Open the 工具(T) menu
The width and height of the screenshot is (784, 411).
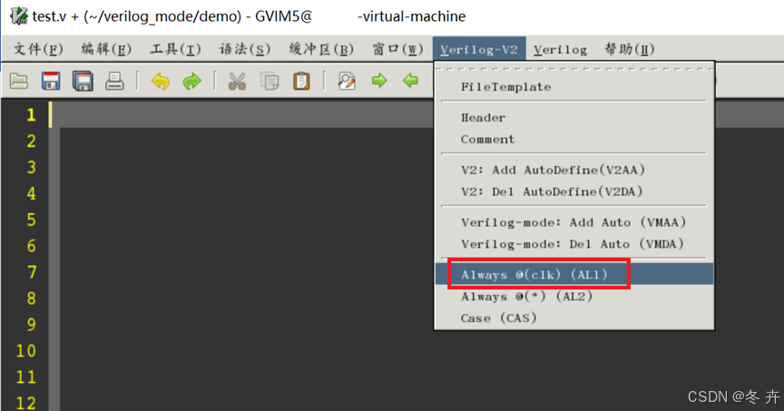175,49
